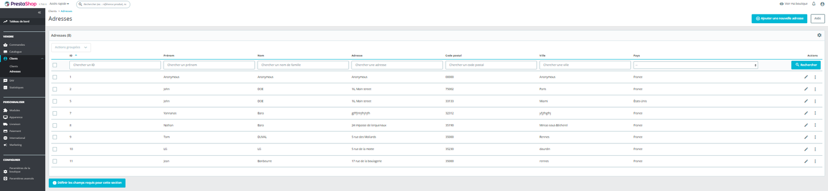Click Clients breadcrumb link

[53, 11]
